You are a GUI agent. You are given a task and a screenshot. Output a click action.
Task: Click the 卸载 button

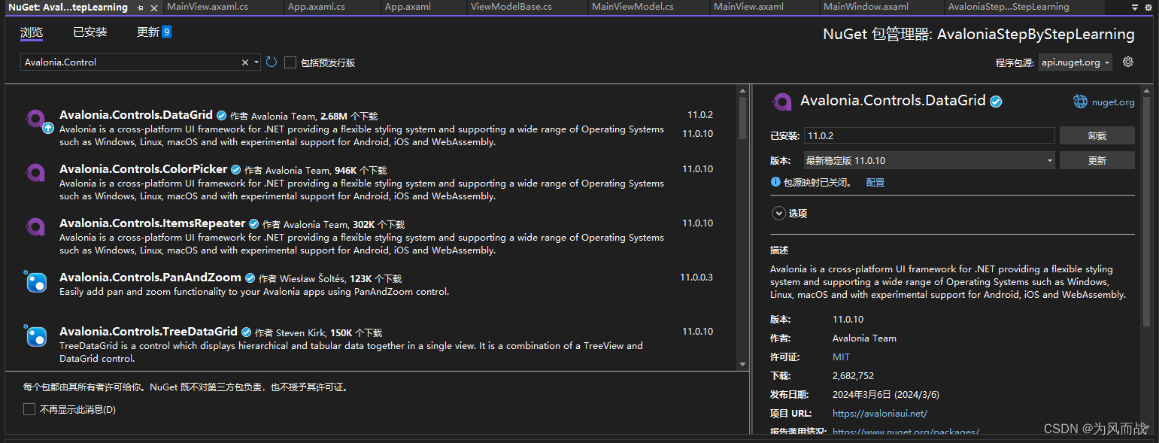tap(1097, 135)
